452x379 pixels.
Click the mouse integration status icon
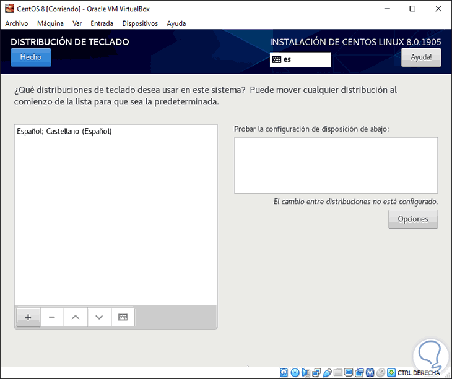pos(381,373)
